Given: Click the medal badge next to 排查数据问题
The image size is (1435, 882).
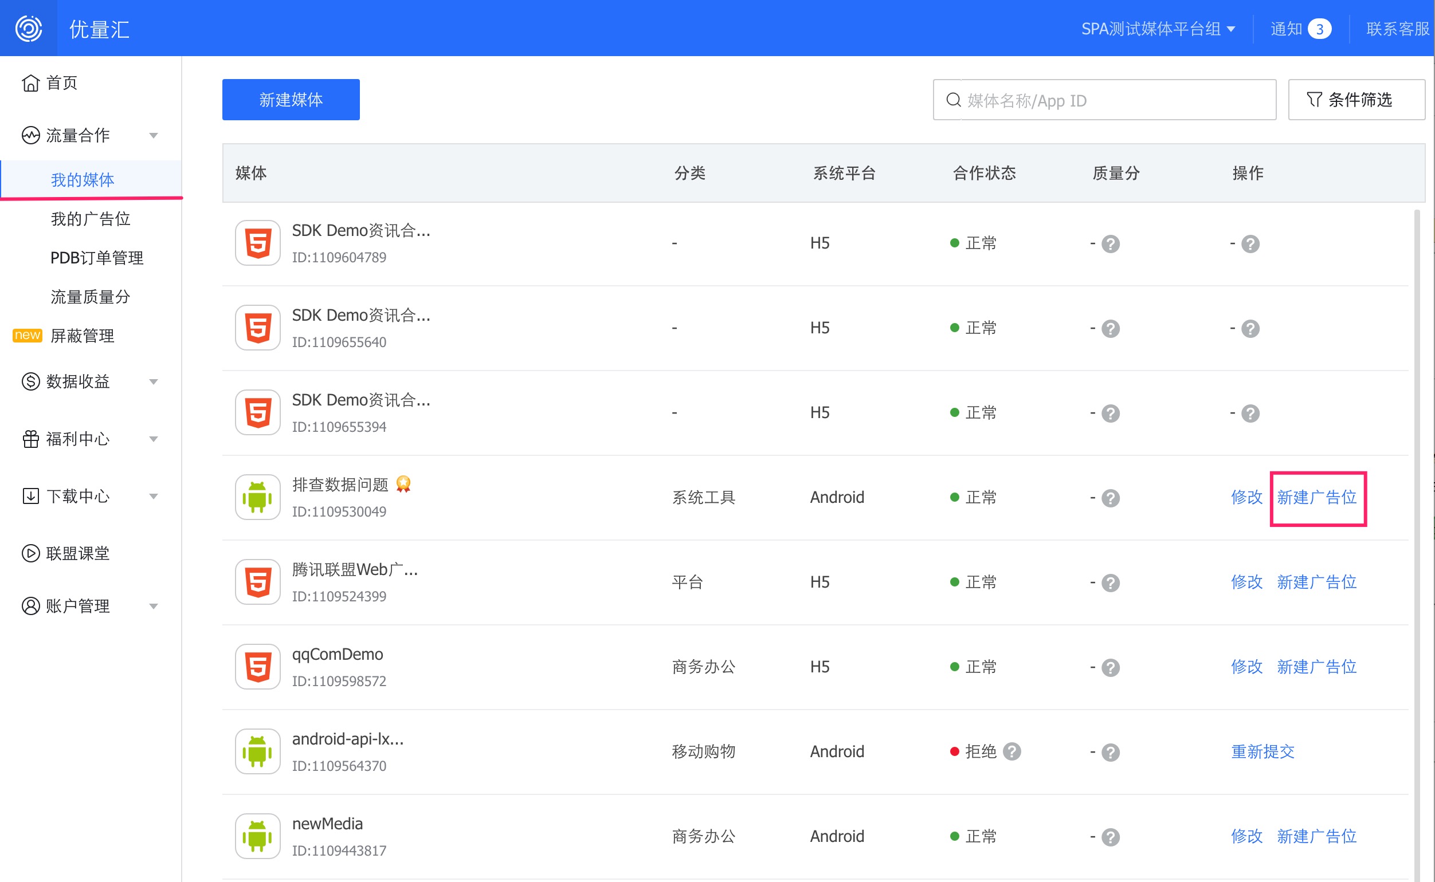Looking at the screenshot, I should tap(403, 484).
